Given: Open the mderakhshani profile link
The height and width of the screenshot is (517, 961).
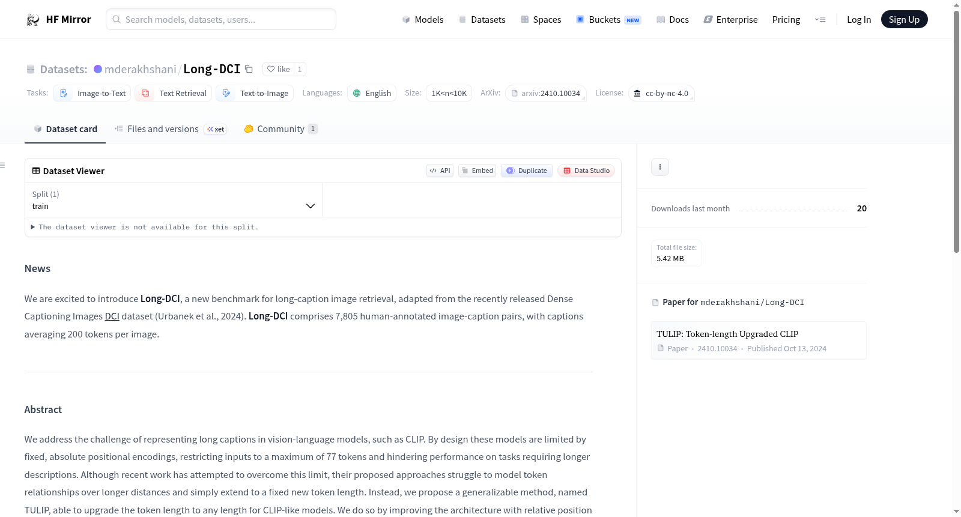Looking at the screenshot, I should point(141,69).
